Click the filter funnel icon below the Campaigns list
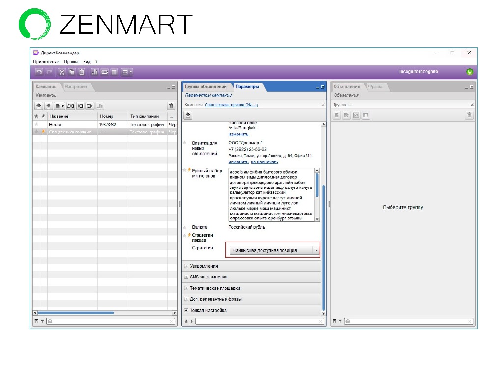503x377 pixels. coord(42,321)
